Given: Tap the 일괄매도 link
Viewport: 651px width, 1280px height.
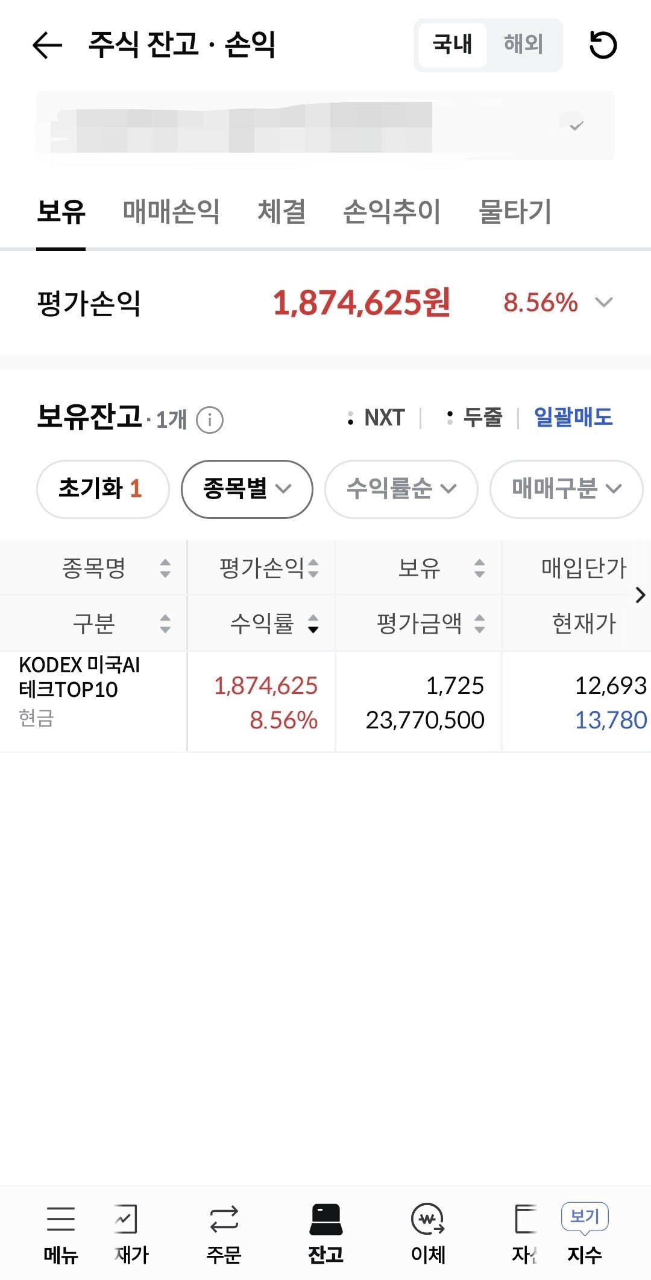Looking at the screenshot, I should tap(573, 418).
